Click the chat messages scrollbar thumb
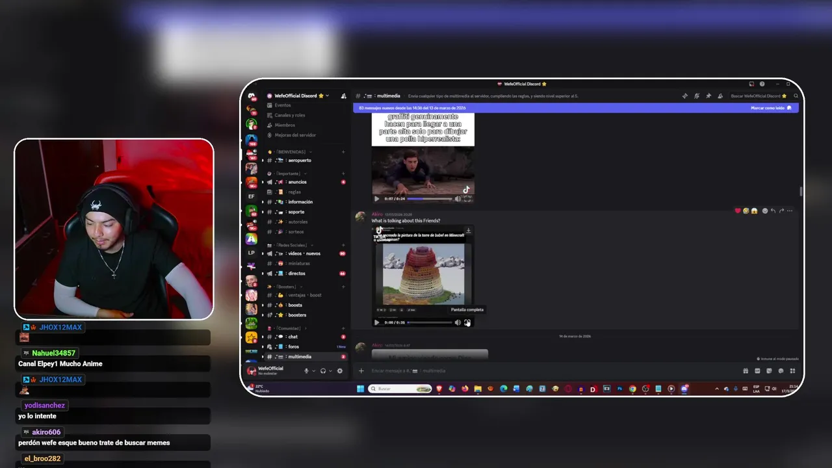Screen dimensions: 832x468 click(x=801, y=191)
